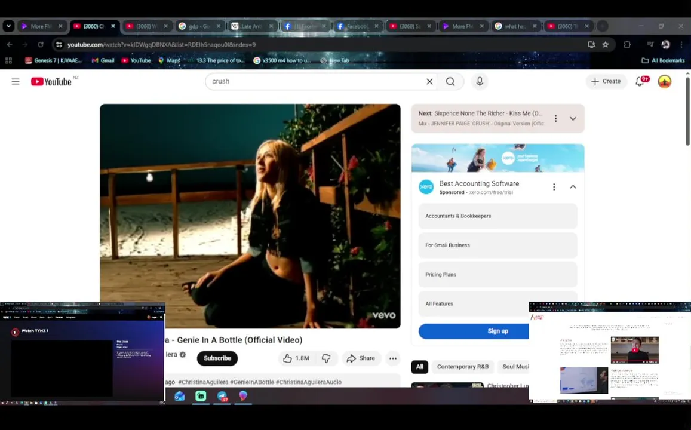Open the tab search dropdown arrow
The height and width of the screenshot is (430, 691).
tap(9, 26)
